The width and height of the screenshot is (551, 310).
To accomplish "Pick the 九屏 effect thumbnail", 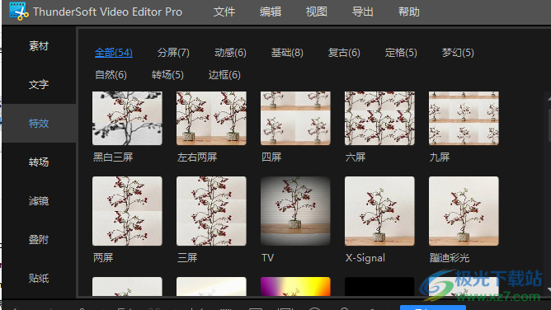I will pos(464,119).
